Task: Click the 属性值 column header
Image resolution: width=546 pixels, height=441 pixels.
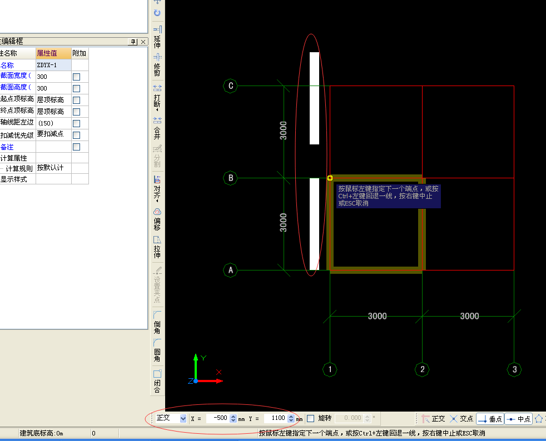Action: click(53, 53)
